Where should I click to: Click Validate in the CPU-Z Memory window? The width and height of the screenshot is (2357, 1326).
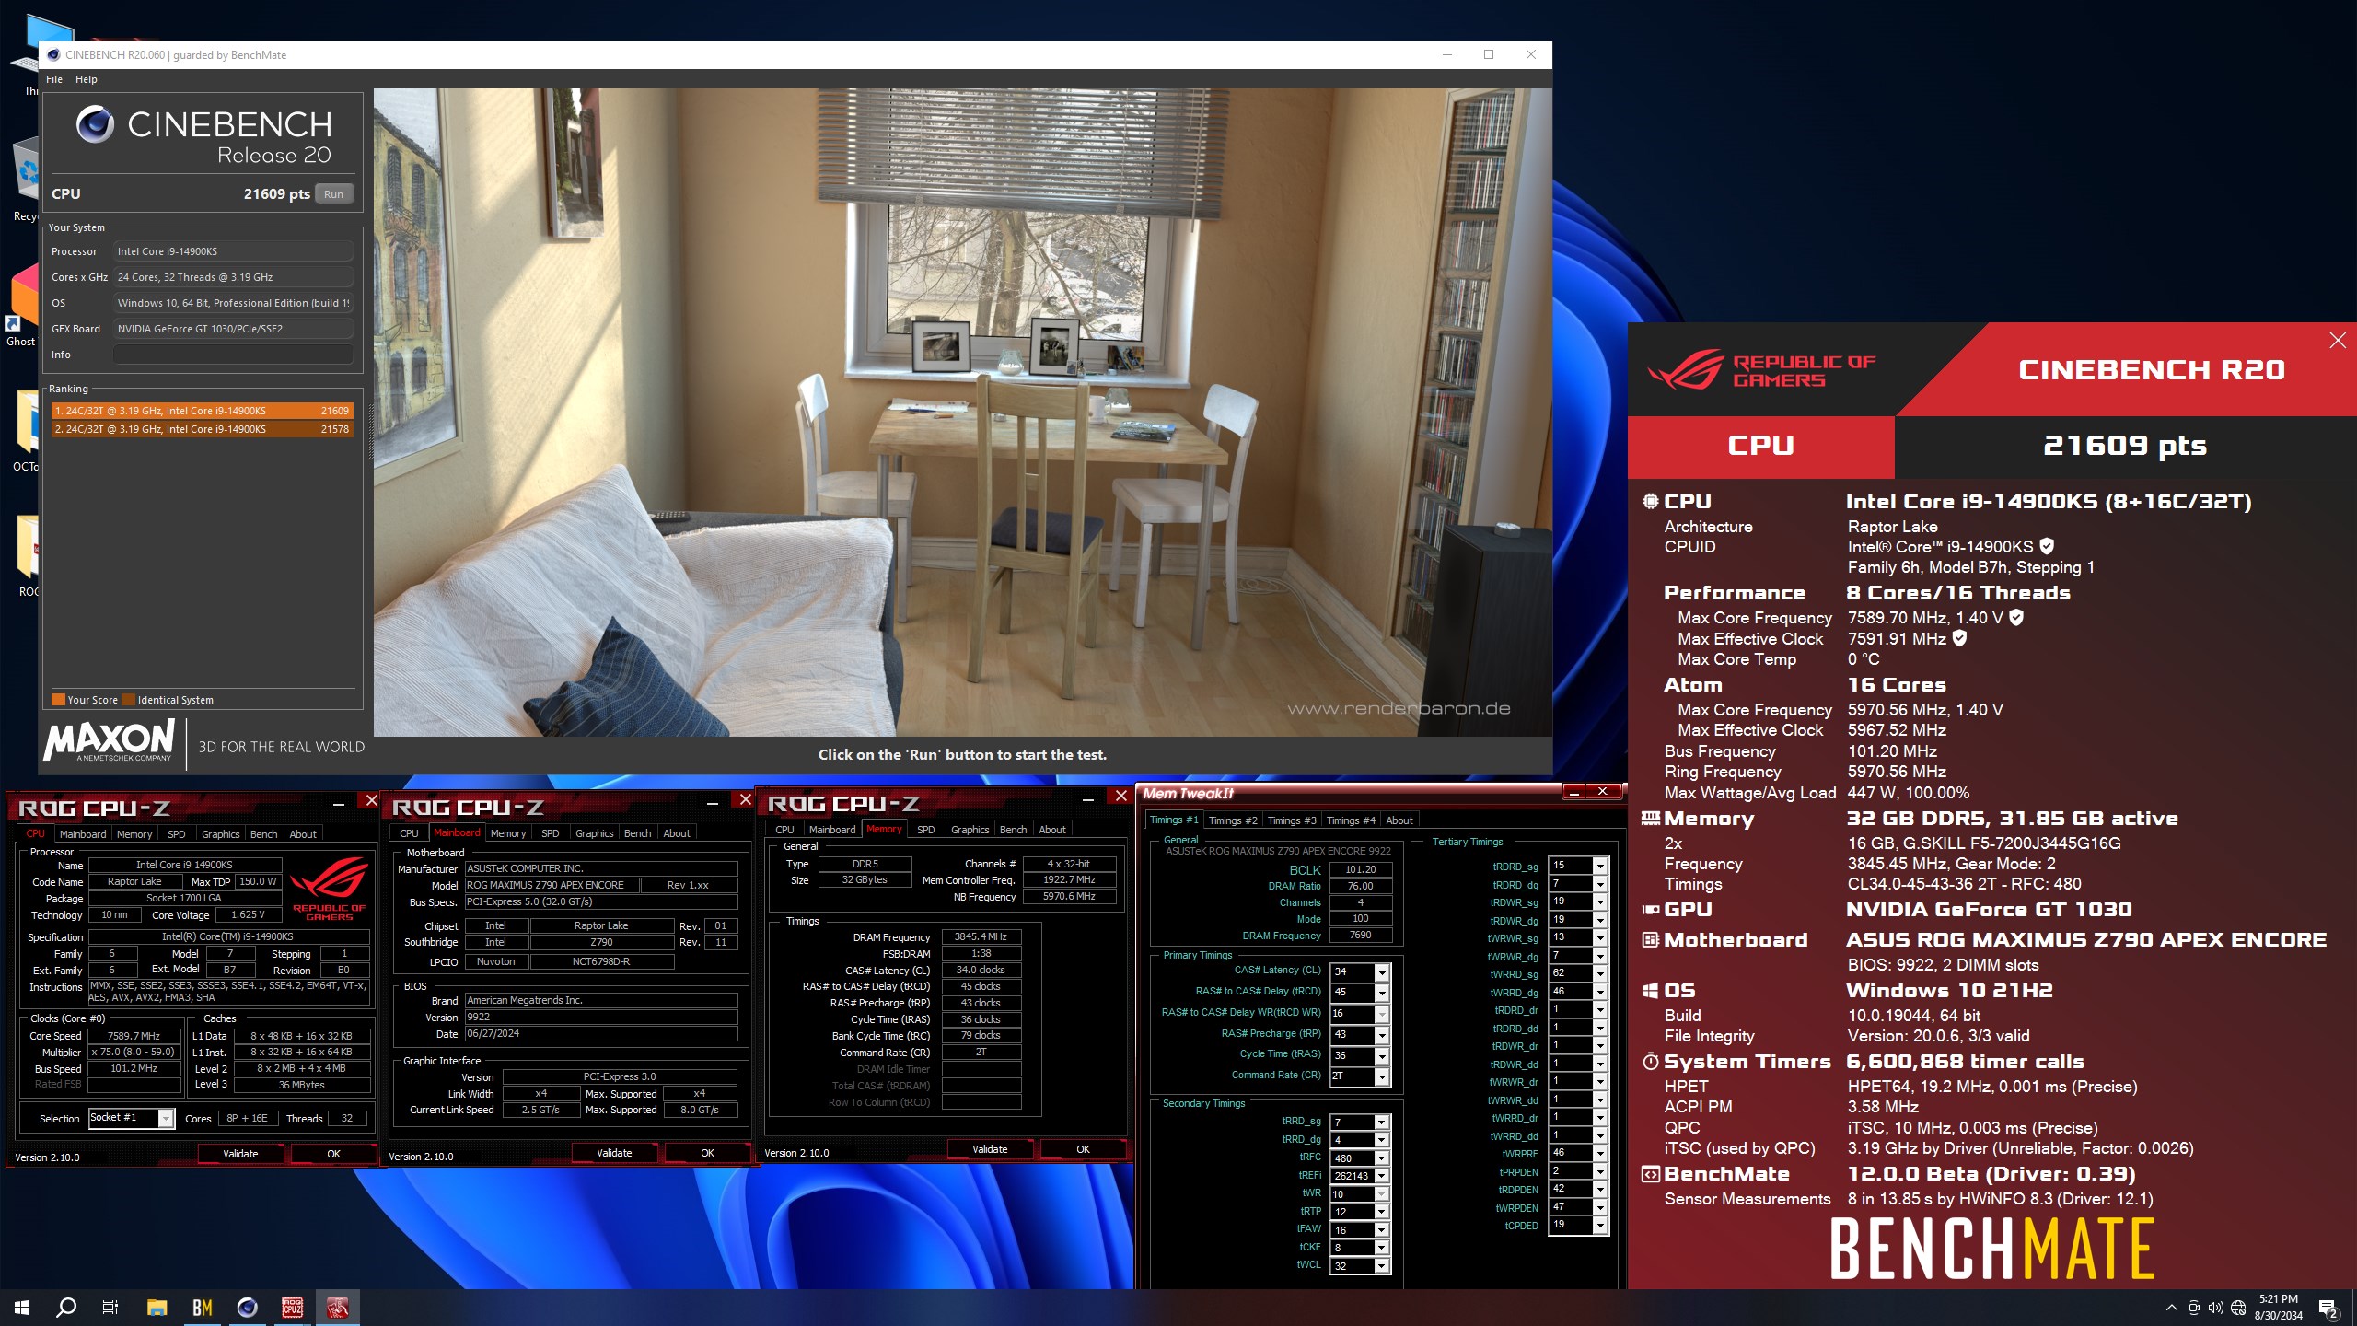point(990,1149)
